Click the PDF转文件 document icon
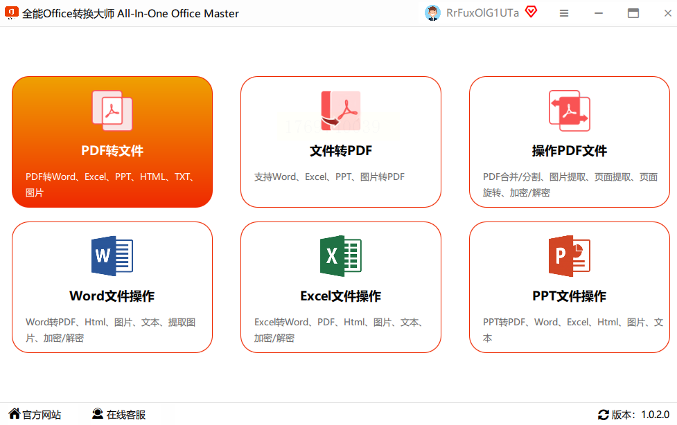This screenshot has width=677, height=425. click(x=112, y=111)
